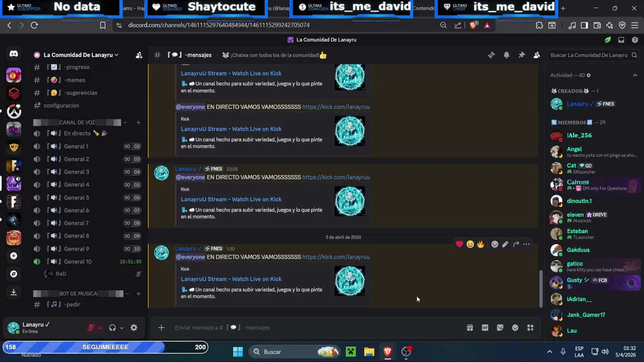This screenshot has height=362, width=644.
Task: Open input device dropdown next to microphone
Action: click(100, 328)
